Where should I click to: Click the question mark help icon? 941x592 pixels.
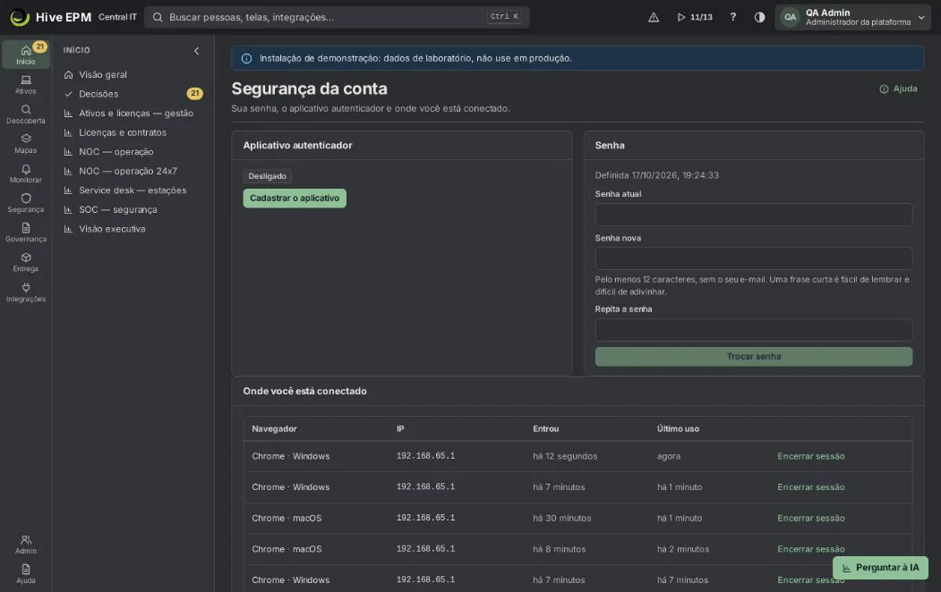pyautogui.click(x=732, y=17)
